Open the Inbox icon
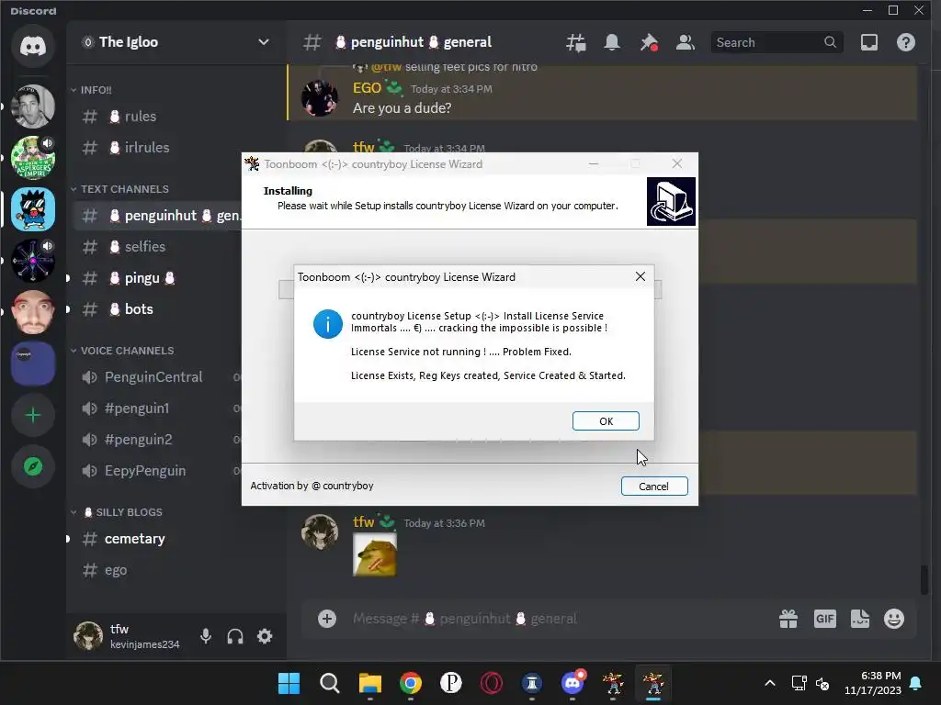 click(869, 42)
